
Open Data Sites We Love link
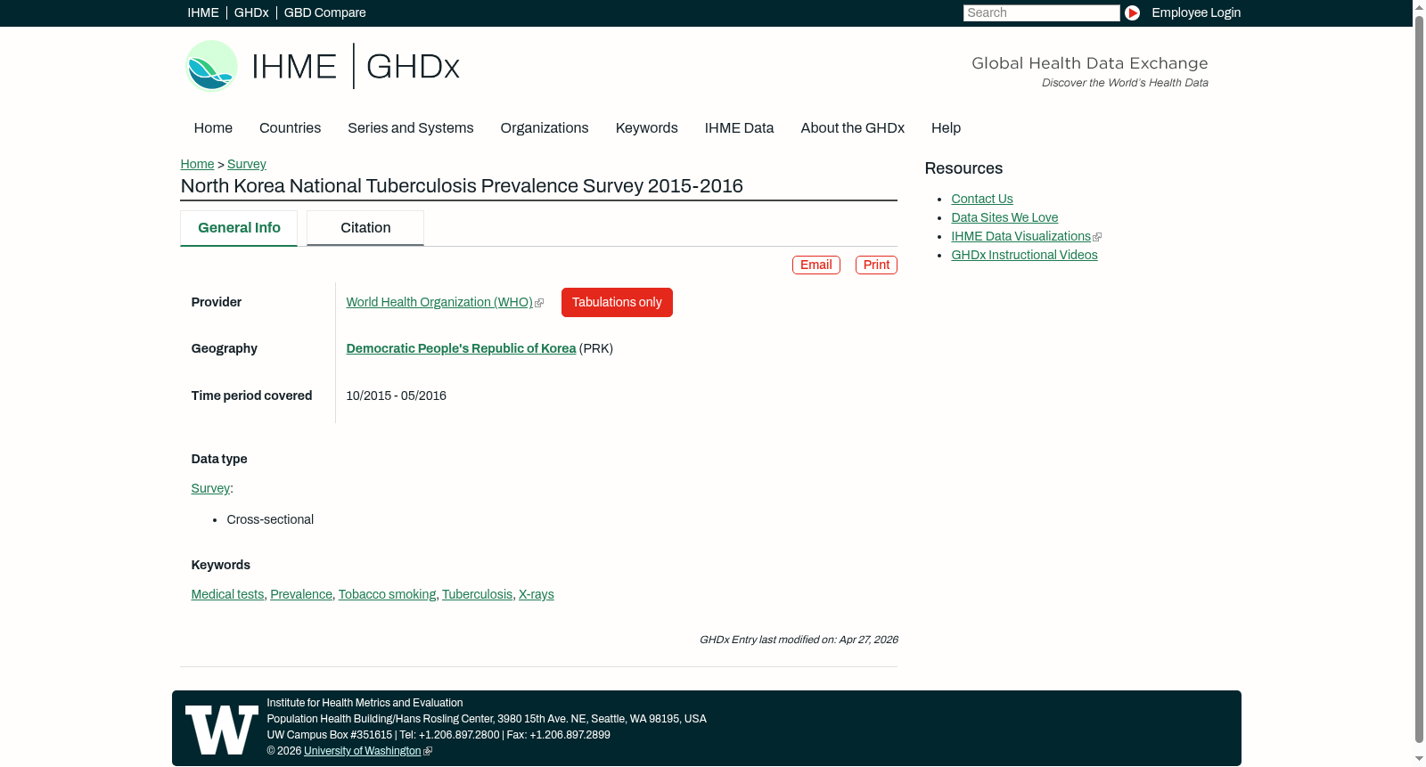(x=1004, y=217)
